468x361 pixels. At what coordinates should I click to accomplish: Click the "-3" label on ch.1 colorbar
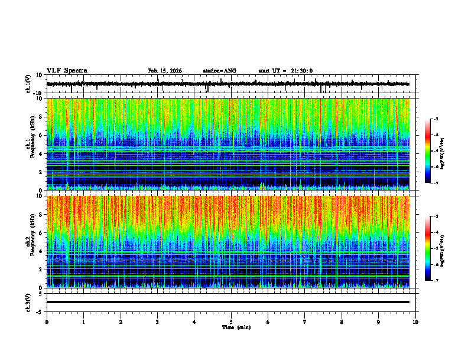tap(435, 119)
